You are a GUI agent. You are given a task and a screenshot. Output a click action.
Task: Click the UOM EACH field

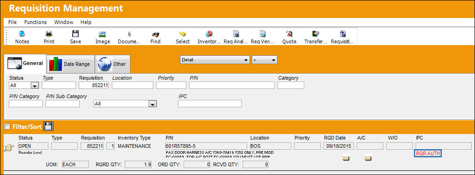click(x=75, y=164)
